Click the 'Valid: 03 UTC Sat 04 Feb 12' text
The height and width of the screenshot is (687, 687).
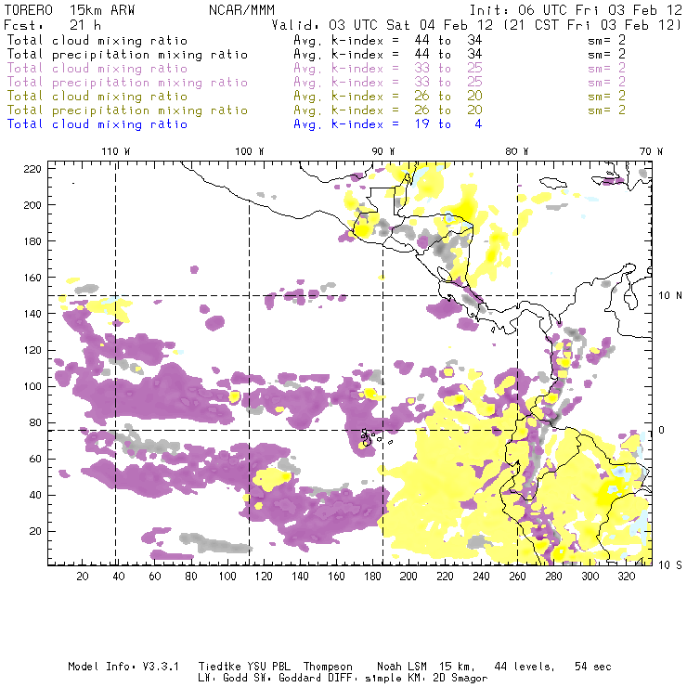[382, 25]
